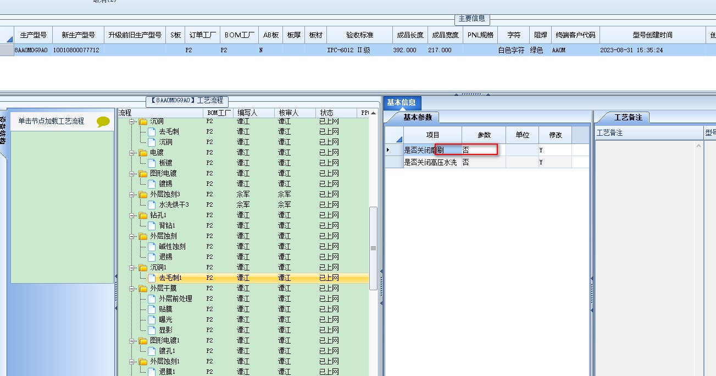The height and width of the screenshot is (376, 716).
Task: Click the 验收标准 column header
Action: click(360, 35)
